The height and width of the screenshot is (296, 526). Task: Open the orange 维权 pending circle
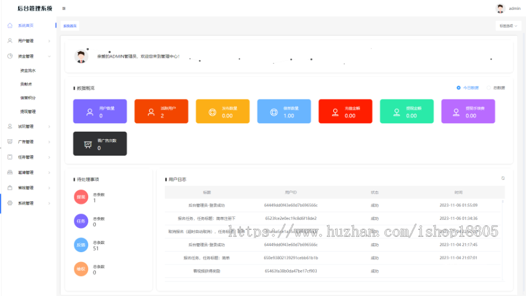[x=81, y=269]
